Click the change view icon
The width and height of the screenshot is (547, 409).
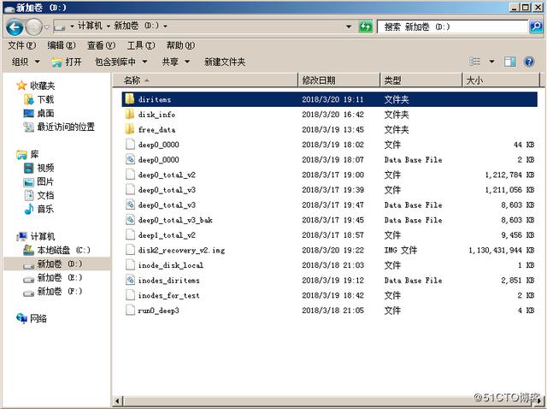(475, 62)
